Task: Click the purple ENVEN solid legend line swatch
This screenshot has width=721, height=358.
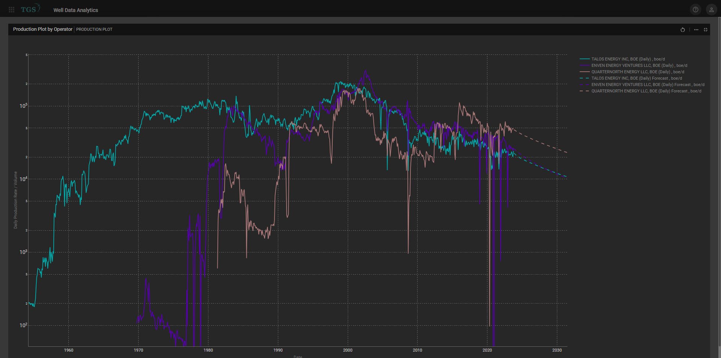Action: [x=585, y=65]
